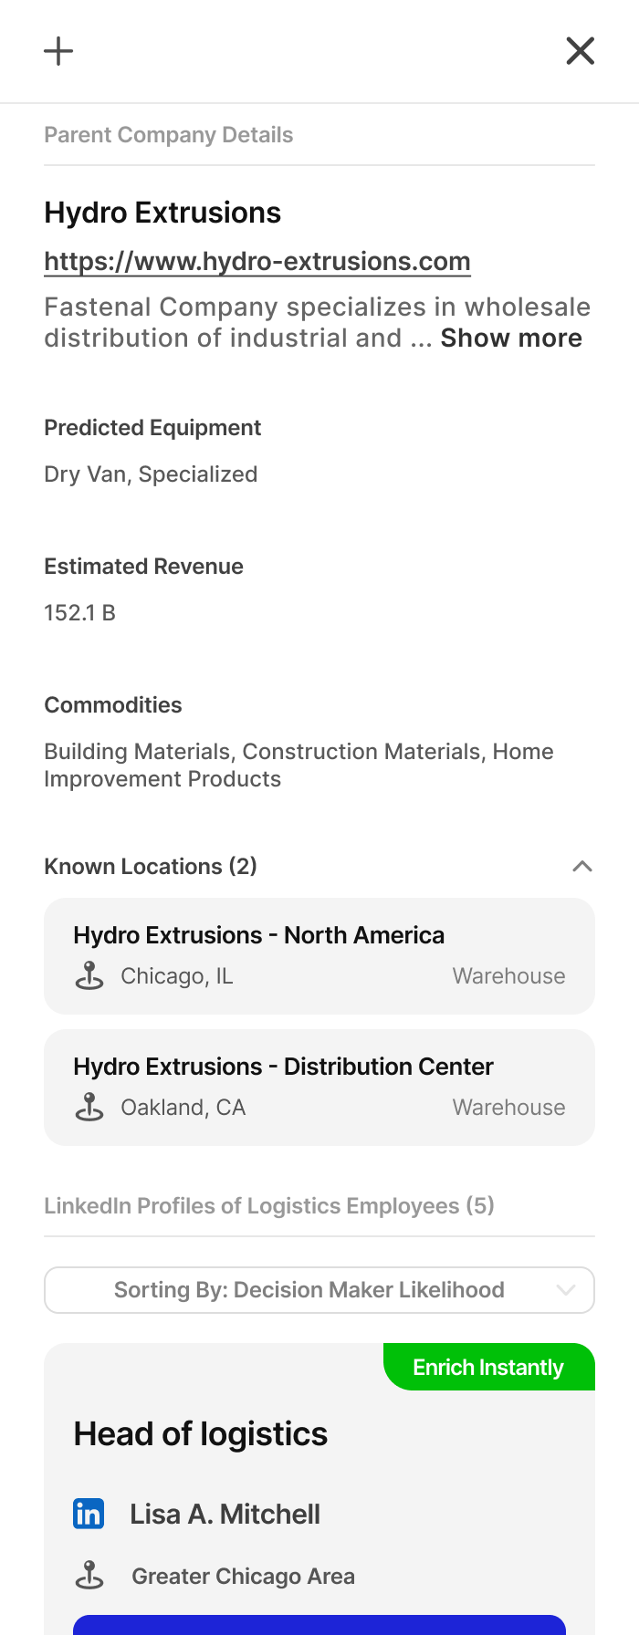Open the hydro-extrusions.com website link
The height and width of the screenshot is (1635, 639).
[257, 261]
